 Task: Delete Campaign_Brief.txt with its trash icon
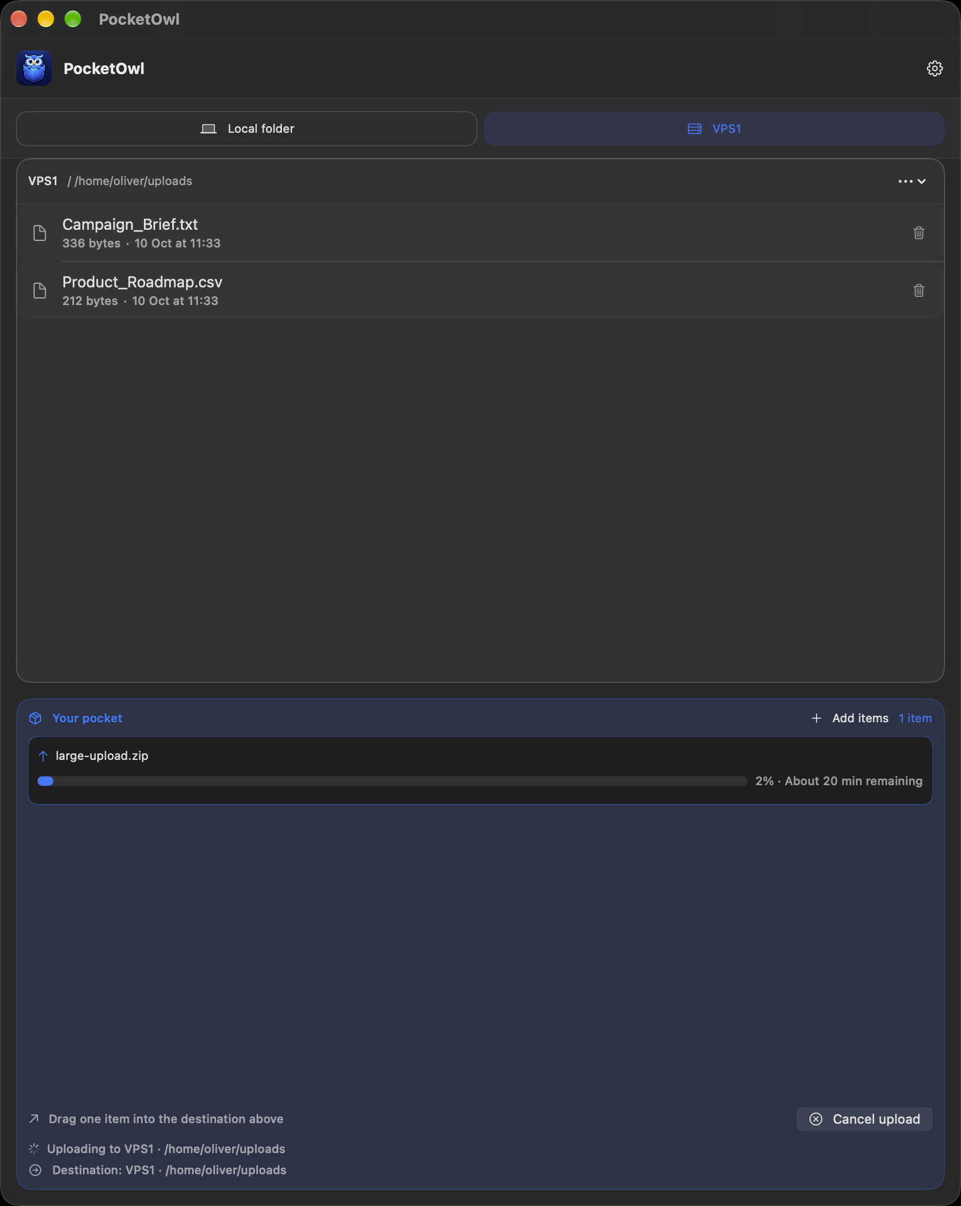pos(919,233)
